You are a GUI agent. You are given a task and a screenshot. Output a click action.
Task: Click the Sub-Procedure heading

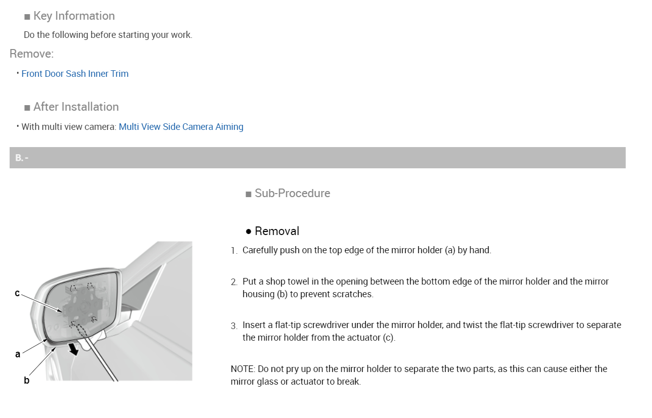tap(292, 194)
